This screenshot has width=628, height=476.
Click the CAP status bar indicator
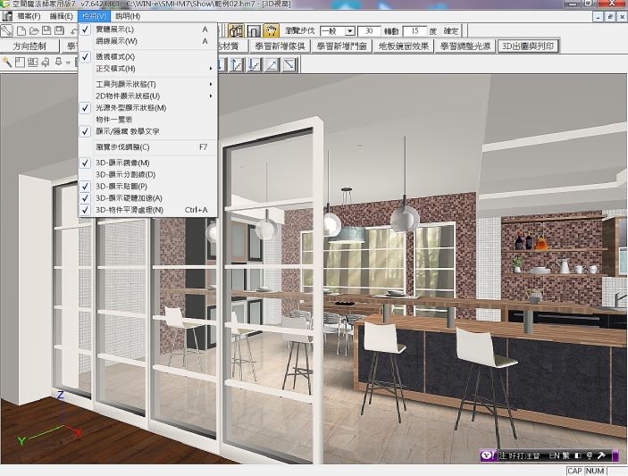tap(574, 472)
